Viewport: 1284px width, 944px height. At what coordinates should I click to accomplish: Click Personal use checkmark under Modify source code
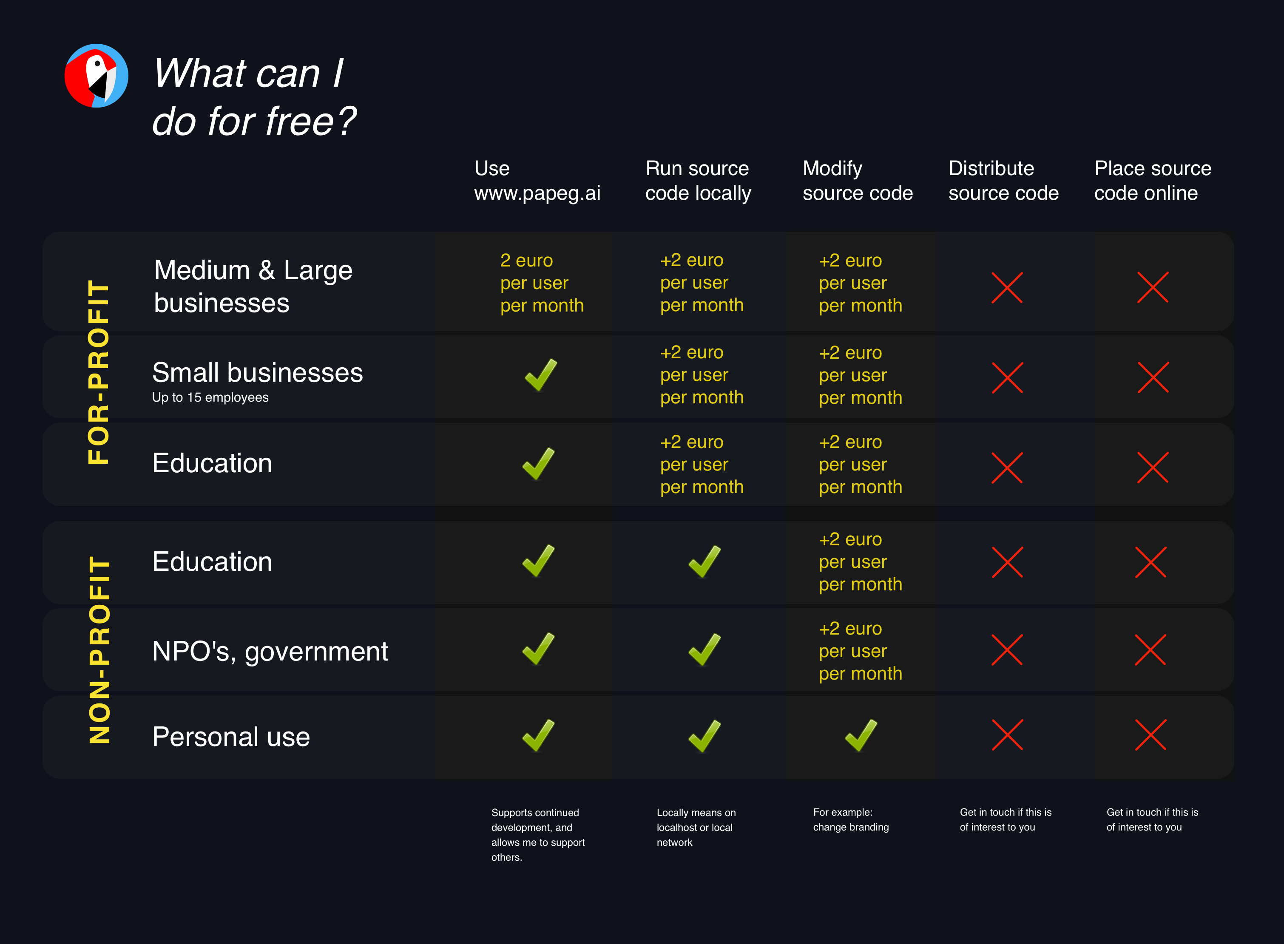pos(861,735)
